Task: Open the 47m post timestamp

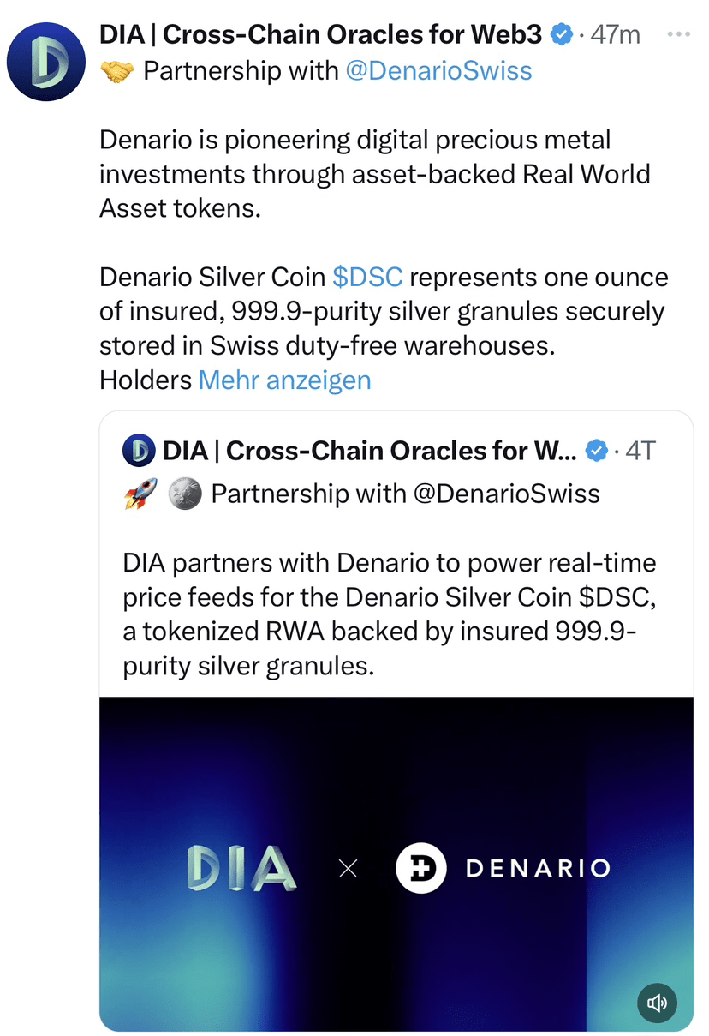Action: pyautogui.click(x=615, y=34)
